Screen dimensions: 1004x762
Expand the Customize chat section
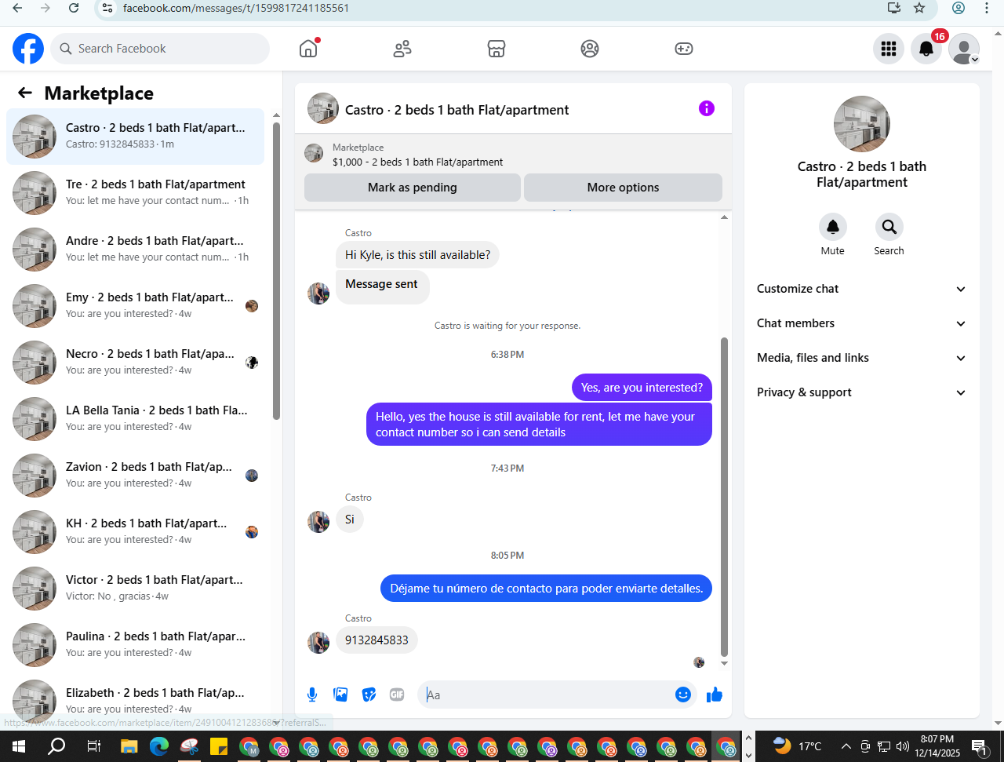[x=861, y=289]
